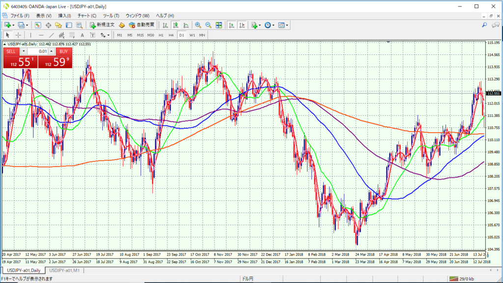The image size is (503, 283).
Task: Toggle Auto Scroll chart icon
Action: 231,25
